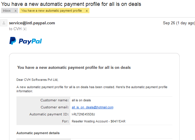
Task: Click the 'Dear CVH Softwares Pvt Ltd' greeting
Action: tap(37, 80)
